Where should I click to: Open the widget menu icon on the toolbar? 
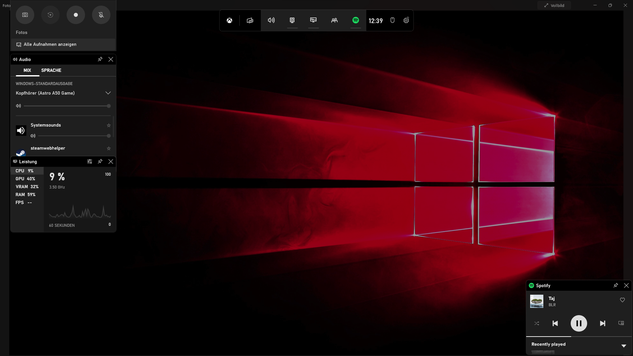click(250, 20)
